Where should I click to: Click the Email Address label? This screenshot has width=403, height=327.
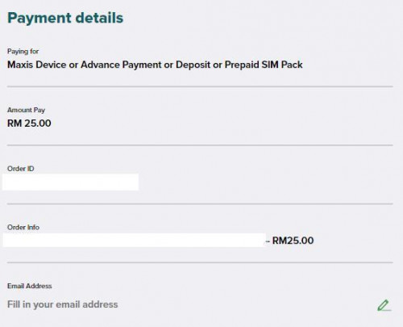[x=30, y=286]
